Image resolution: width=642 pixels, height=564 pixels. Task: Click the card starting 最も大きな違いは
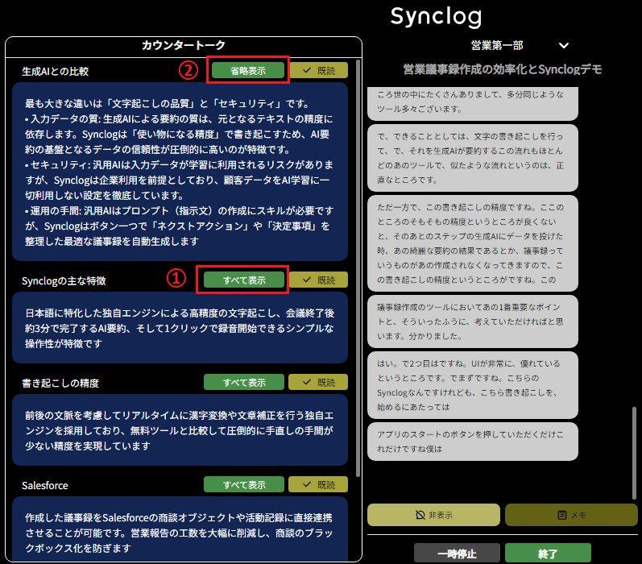[x=180, y=172]
